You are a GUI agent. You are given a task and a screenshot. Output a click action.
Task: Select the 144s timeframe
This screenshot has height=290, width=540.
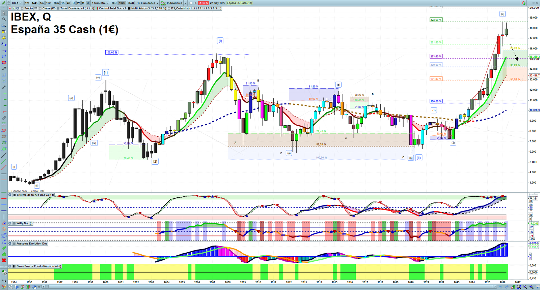[34, 3]
